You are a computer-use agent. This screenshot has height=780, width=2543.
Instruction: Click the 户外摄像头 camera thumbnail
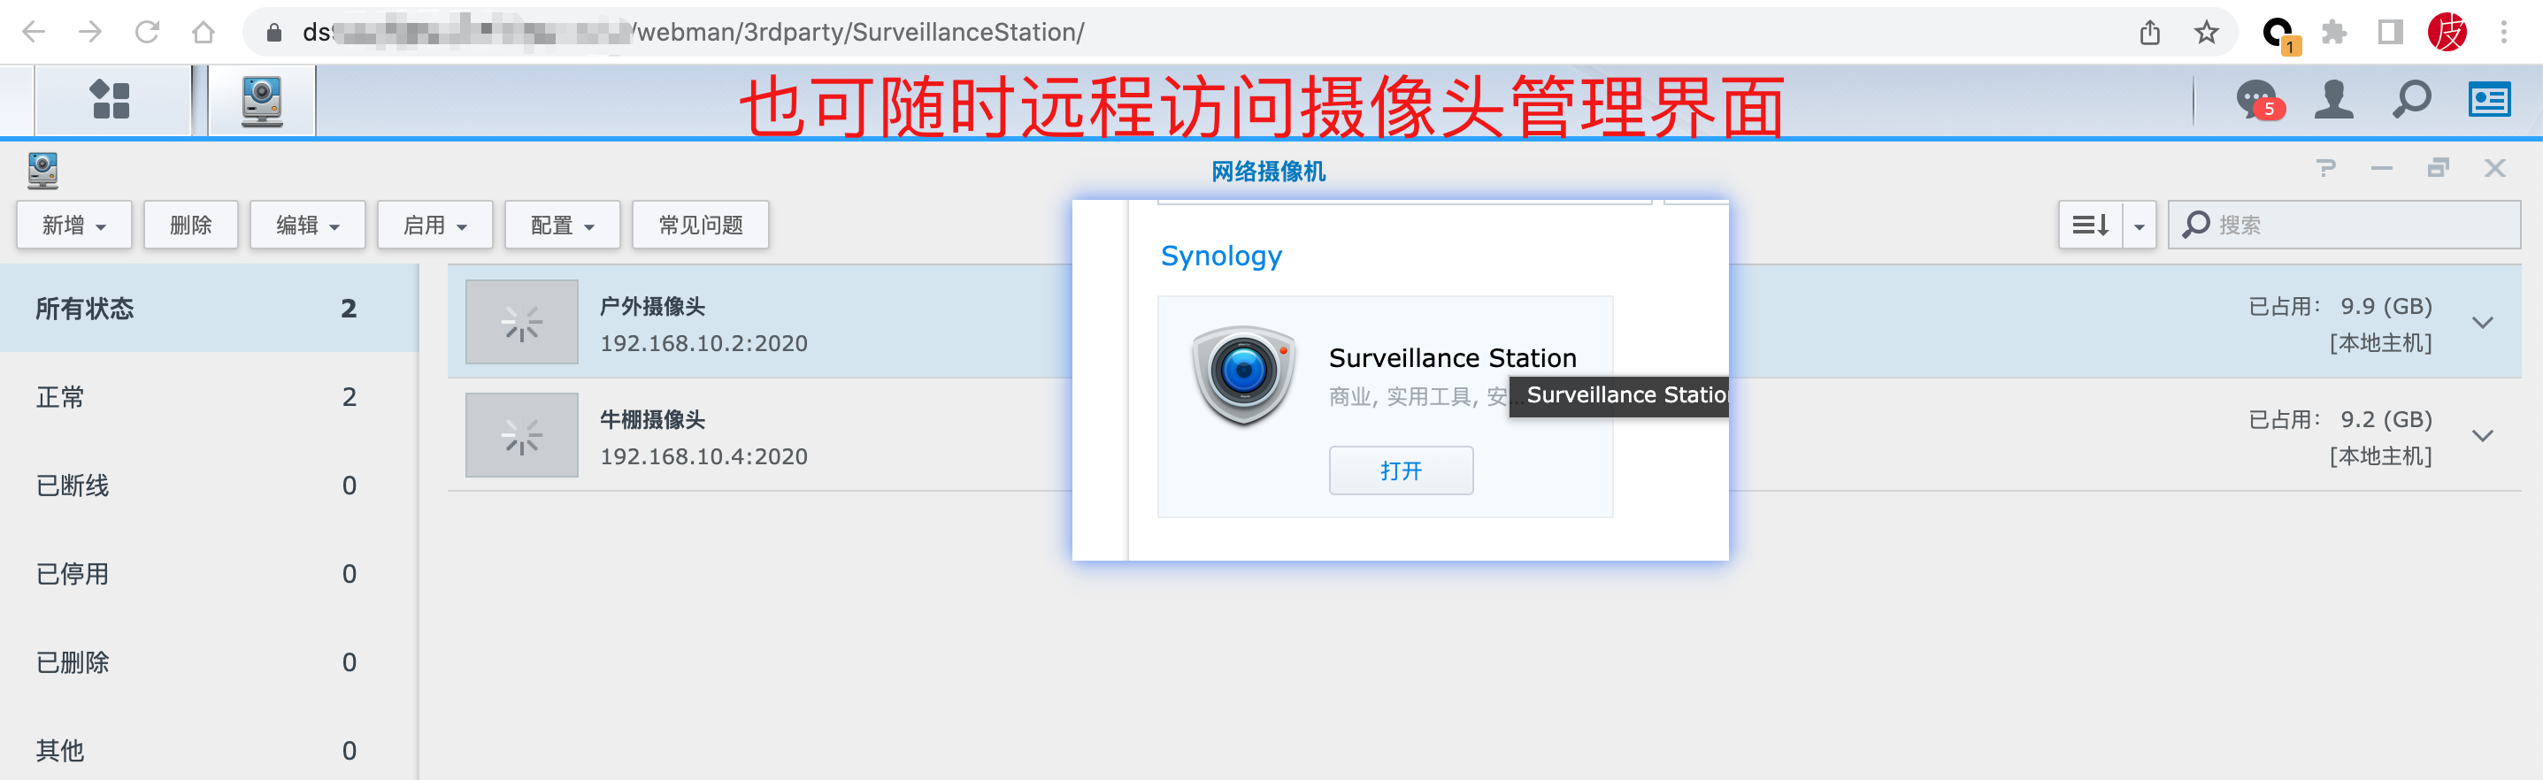[521, 323]
